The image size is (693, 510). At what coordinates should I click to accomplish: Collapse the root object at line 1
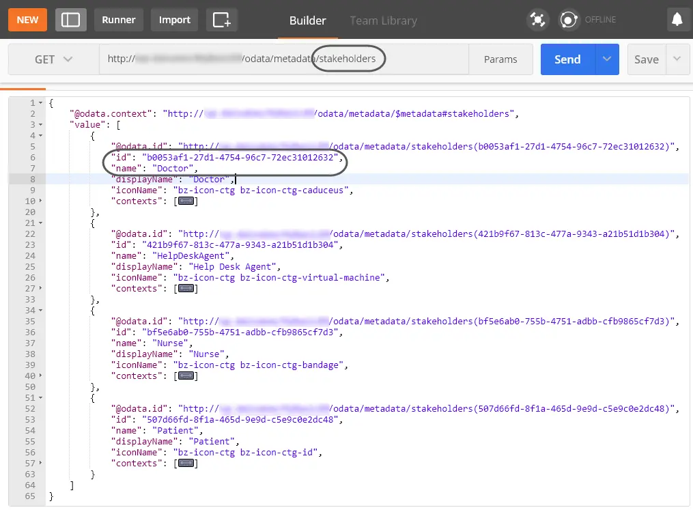(x=41, y=103)
